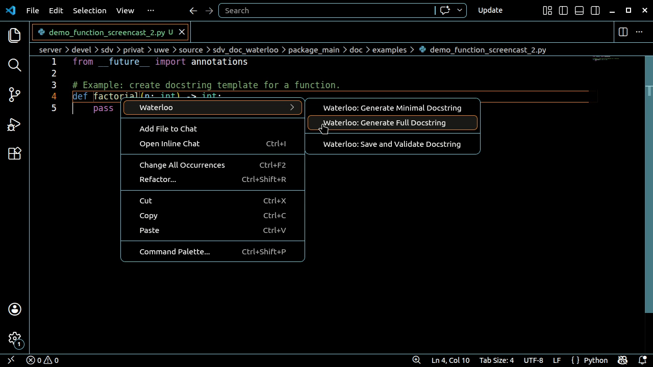
Task: Open the Edit menu
Action: 56,10
